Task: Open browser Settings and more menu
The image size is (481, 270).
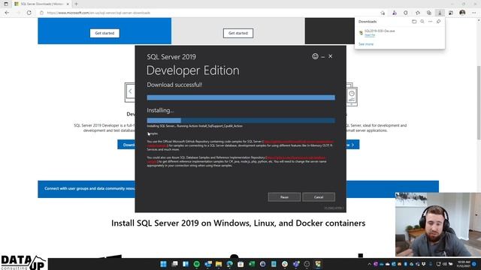Action: pyautogui.click(x=474, y=13)
